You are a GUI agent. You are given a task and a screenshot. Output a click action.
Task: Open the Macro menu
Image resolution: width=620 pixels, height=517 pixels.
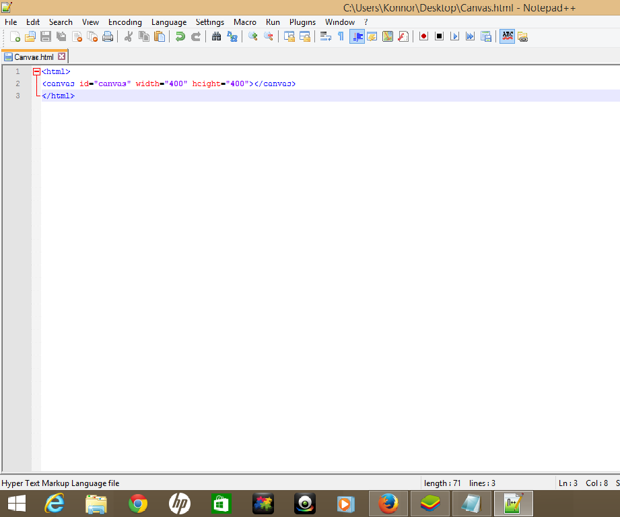[245, 22]
